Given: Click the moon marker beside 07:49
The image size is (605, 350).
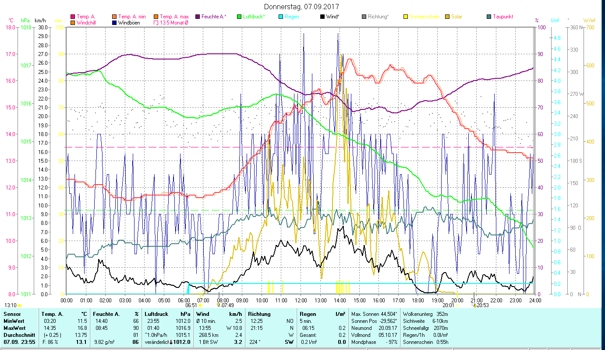Looking at the screenshot, I should coord(219,305).
